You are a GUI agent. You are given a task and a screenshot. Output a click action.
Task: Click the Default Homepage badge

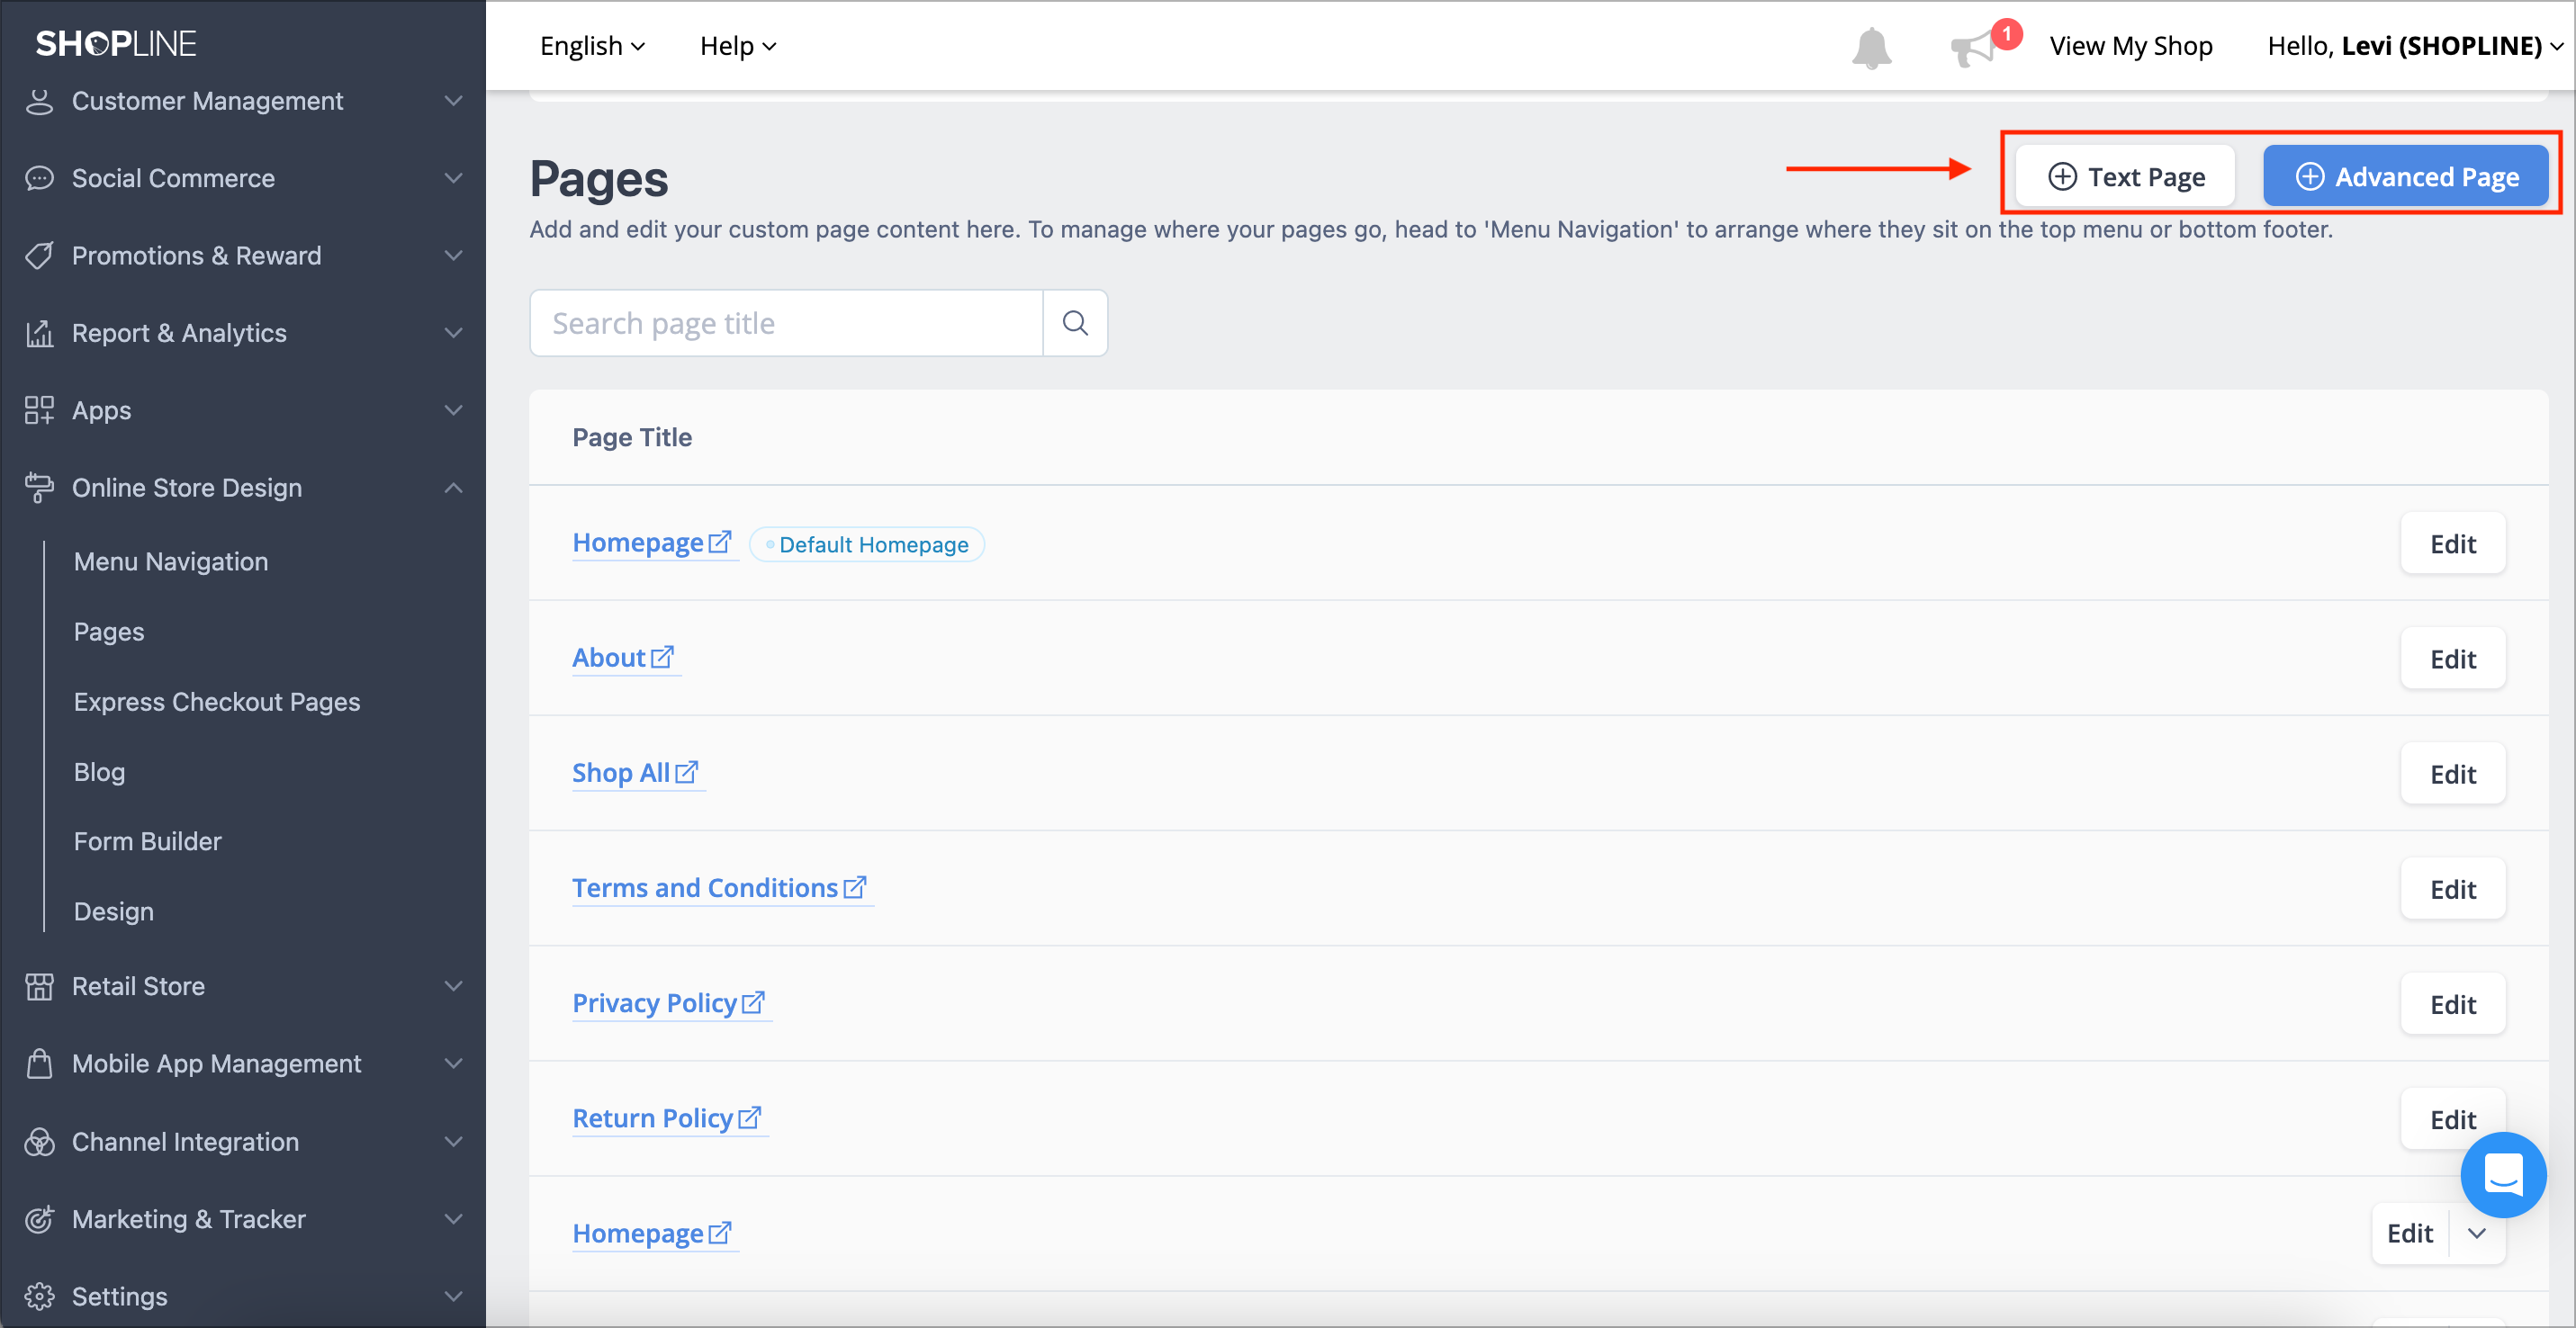click(867, 544)
